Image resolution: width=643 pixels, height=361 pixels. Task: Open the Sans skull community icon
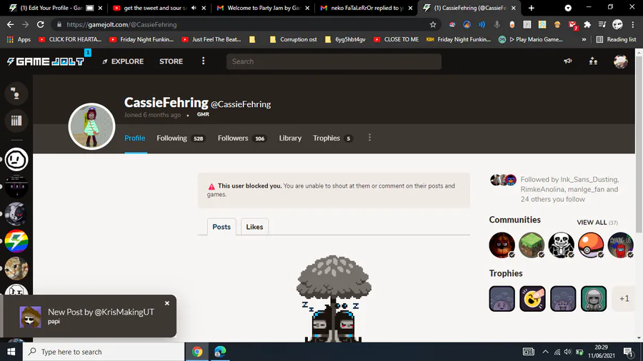pos(562,245)
